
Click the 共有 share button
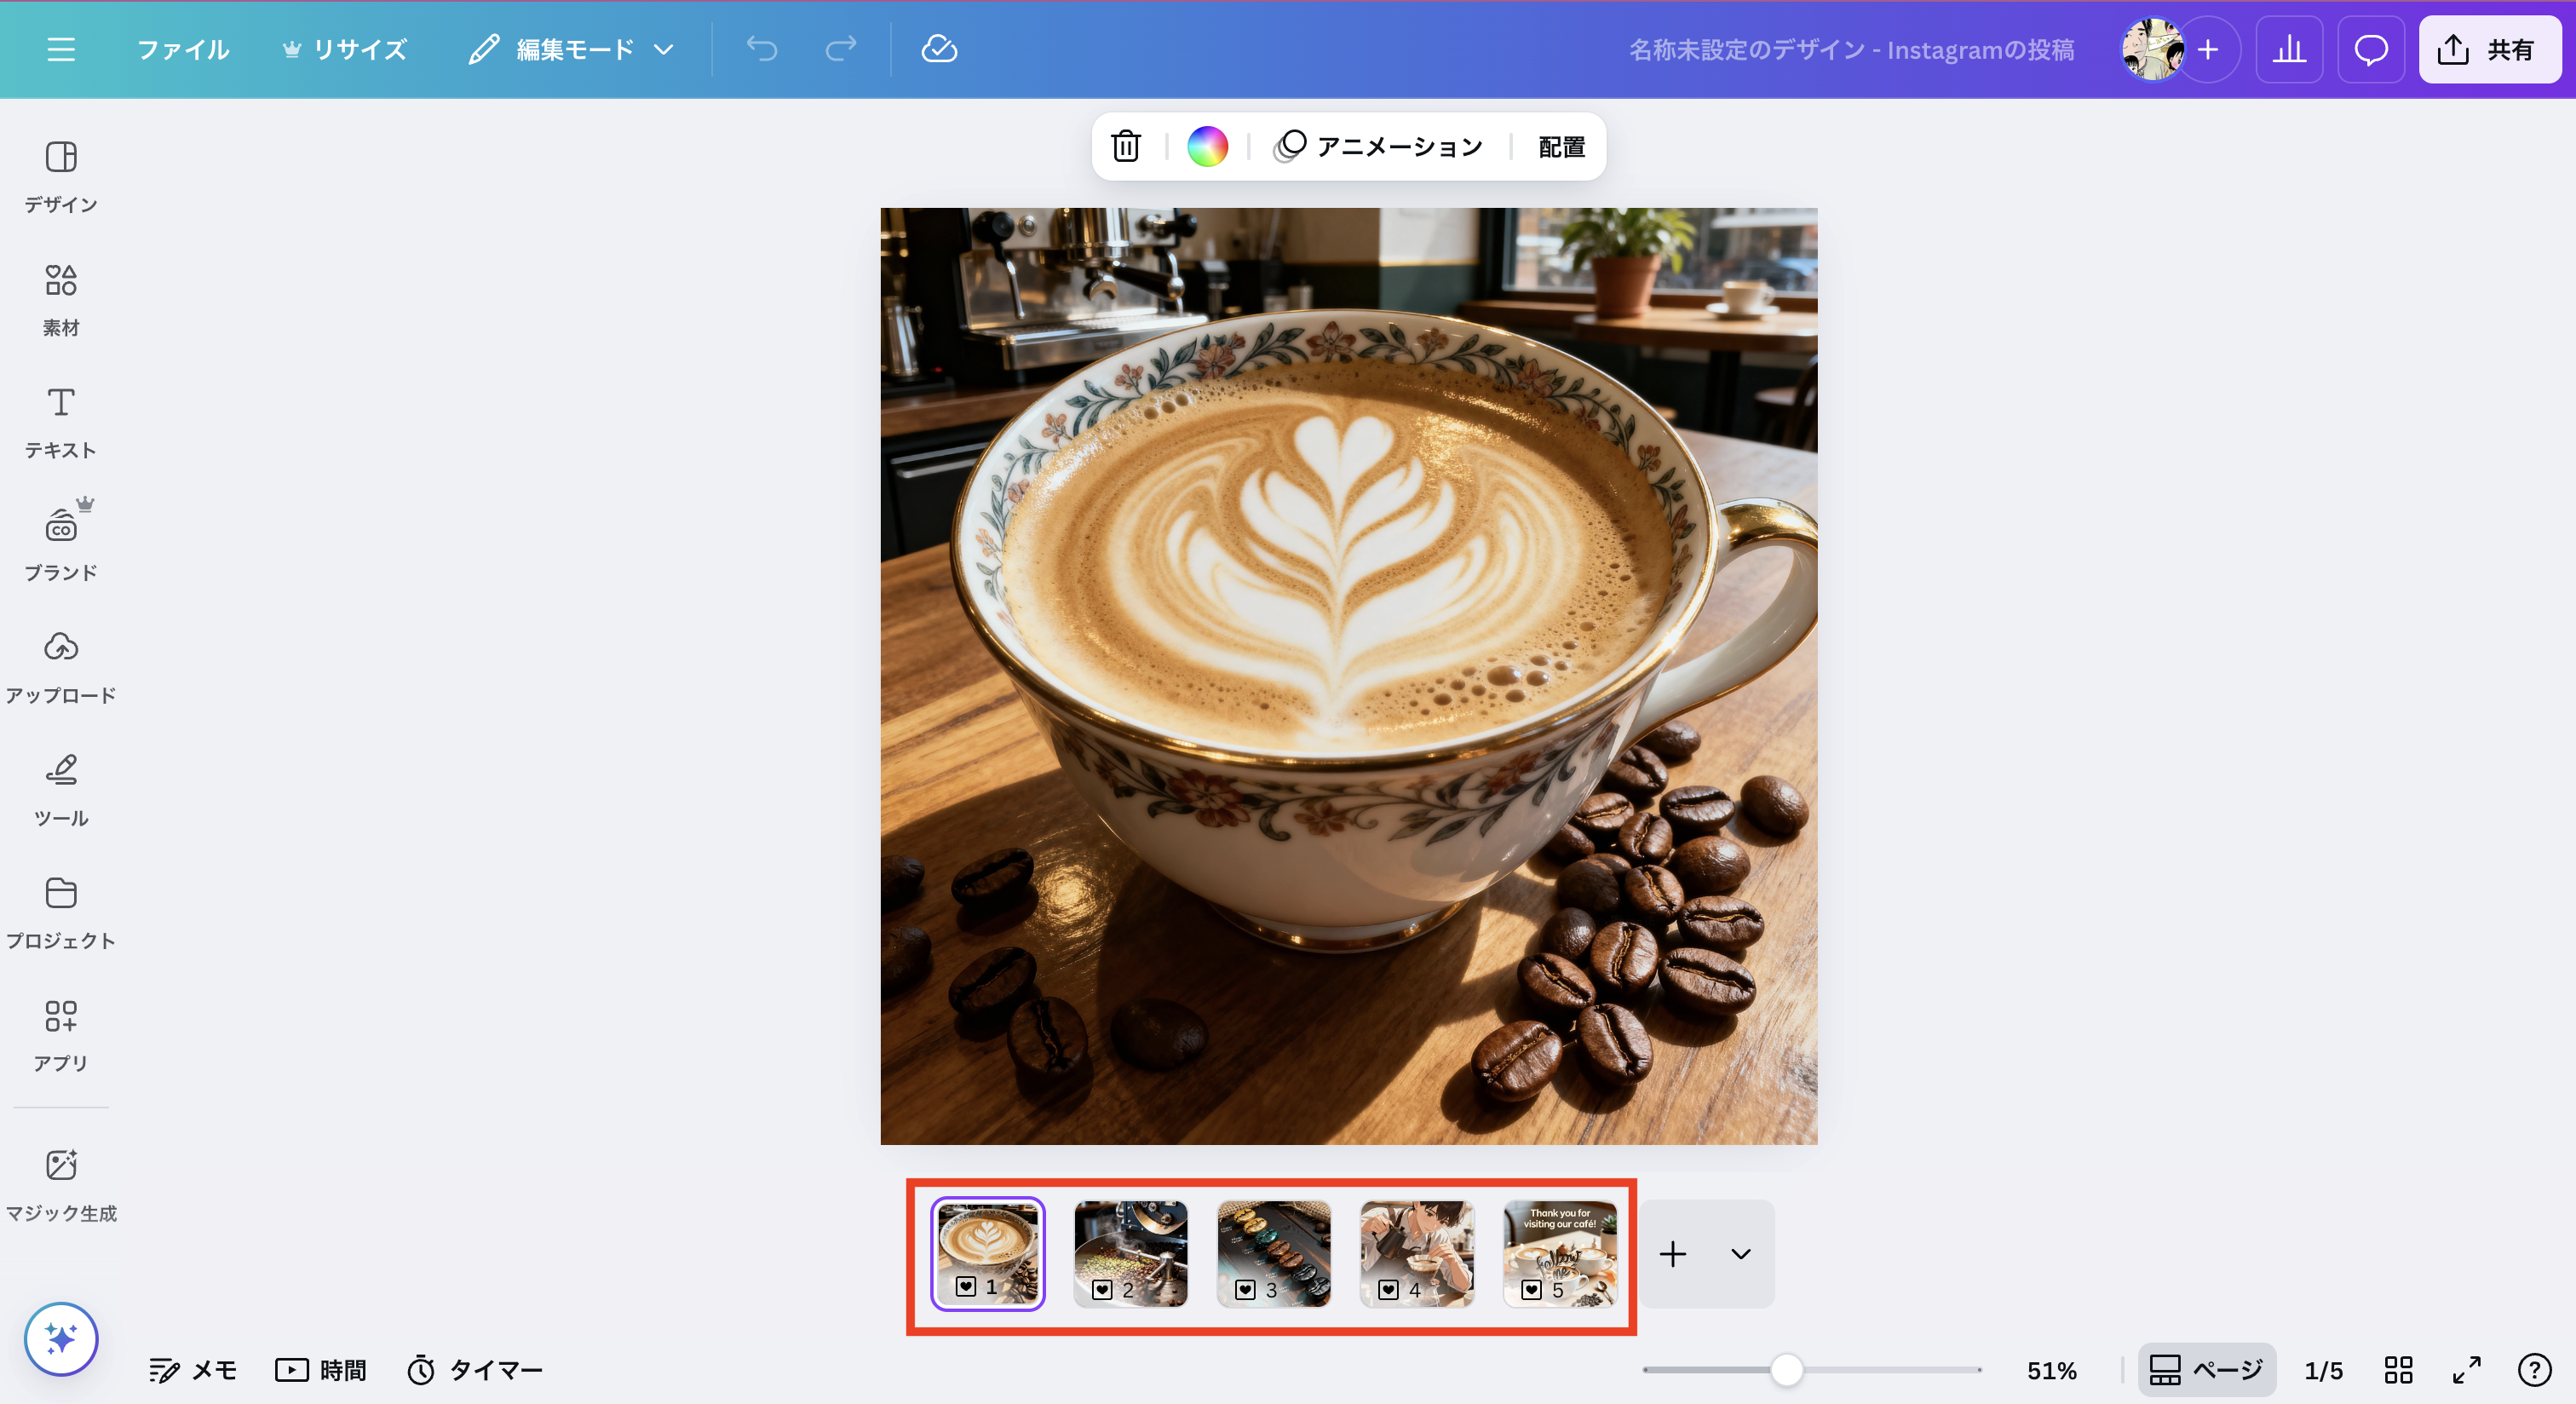(2488, 49)
